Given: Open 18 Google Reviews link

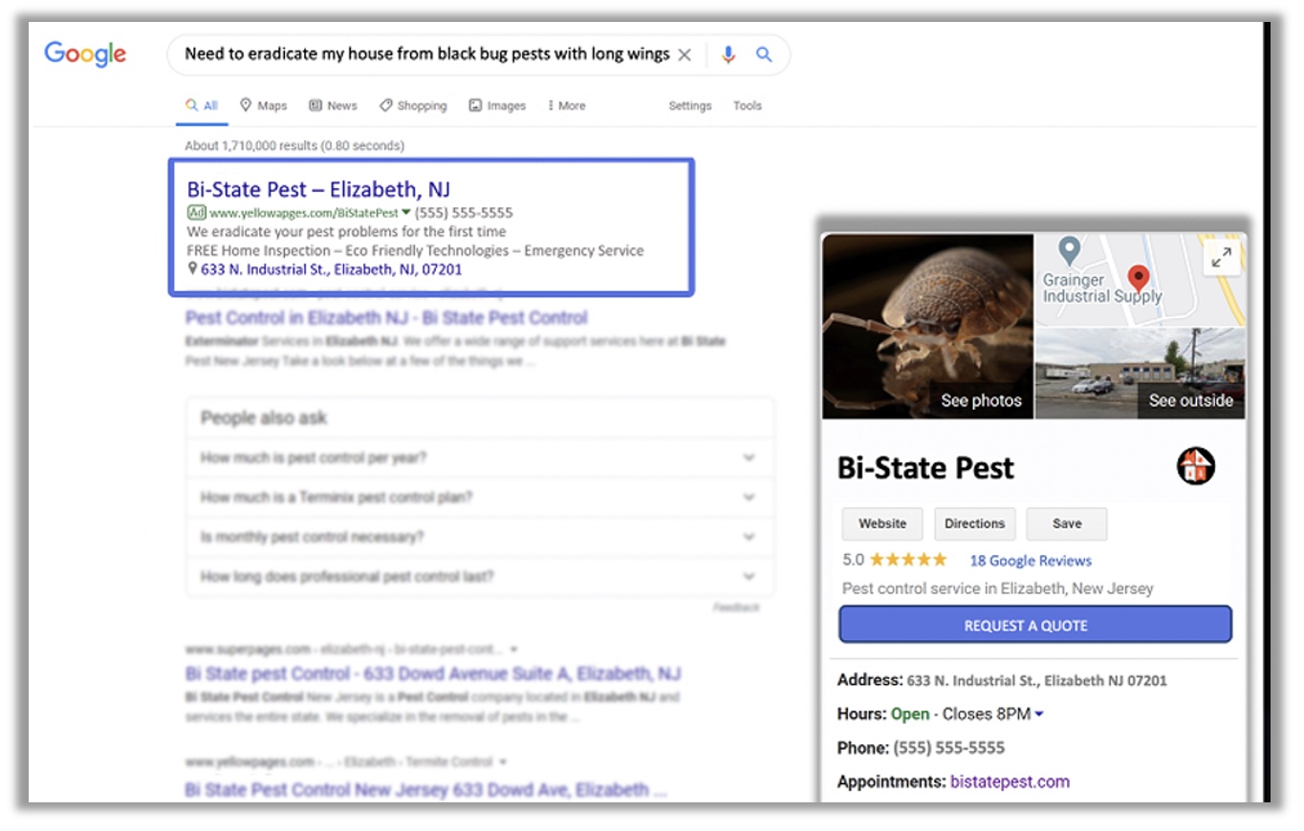Looking at the screenshot, I should pyautogui.click(x=1031, y=561).
